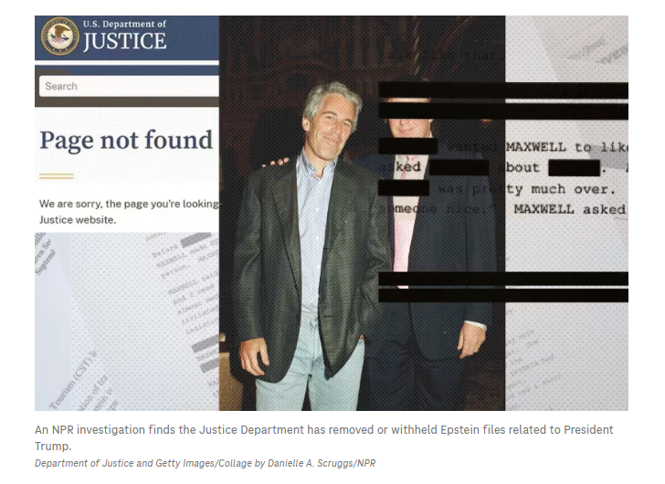Click the redaction block left of 'MAXWELL to like'
This screenshot has height=484, width=665.
[x=407, y=146]
